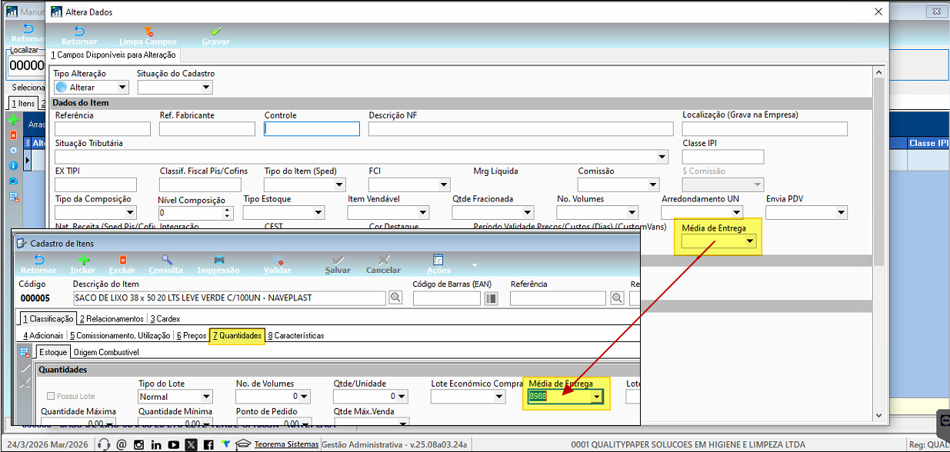Open the 2 Relacionamentos tab
Viewport: 950px width, 452px height.
tap(111, 318)
